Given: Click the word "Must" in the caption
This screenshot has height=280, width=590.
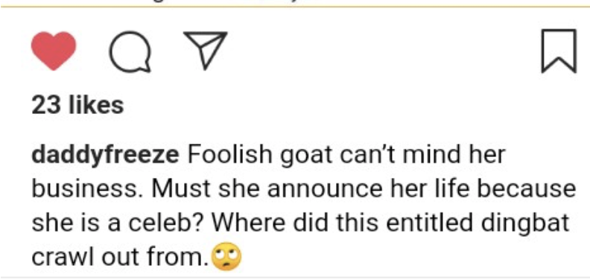Looking at the screenshot, I should click(181, 189).
